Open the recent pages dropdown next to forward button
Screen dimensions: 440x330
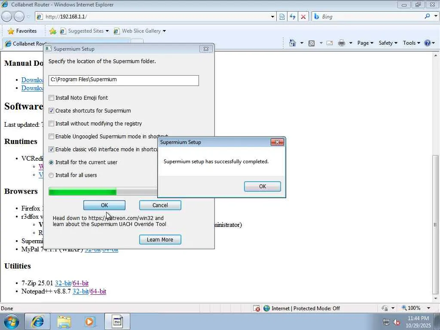pyautogui.click(x=28, y=17)
